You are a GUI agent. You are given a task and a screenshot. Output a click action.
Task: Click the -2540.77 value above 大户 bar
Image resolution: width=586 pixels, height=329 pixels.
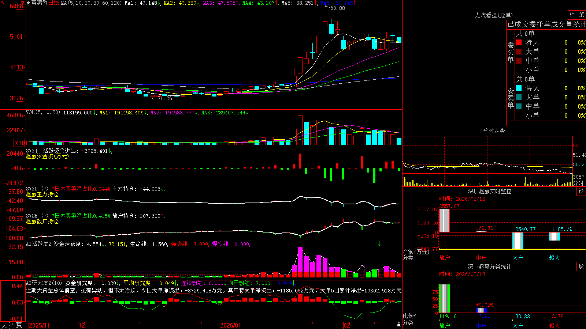click(524, 229)
